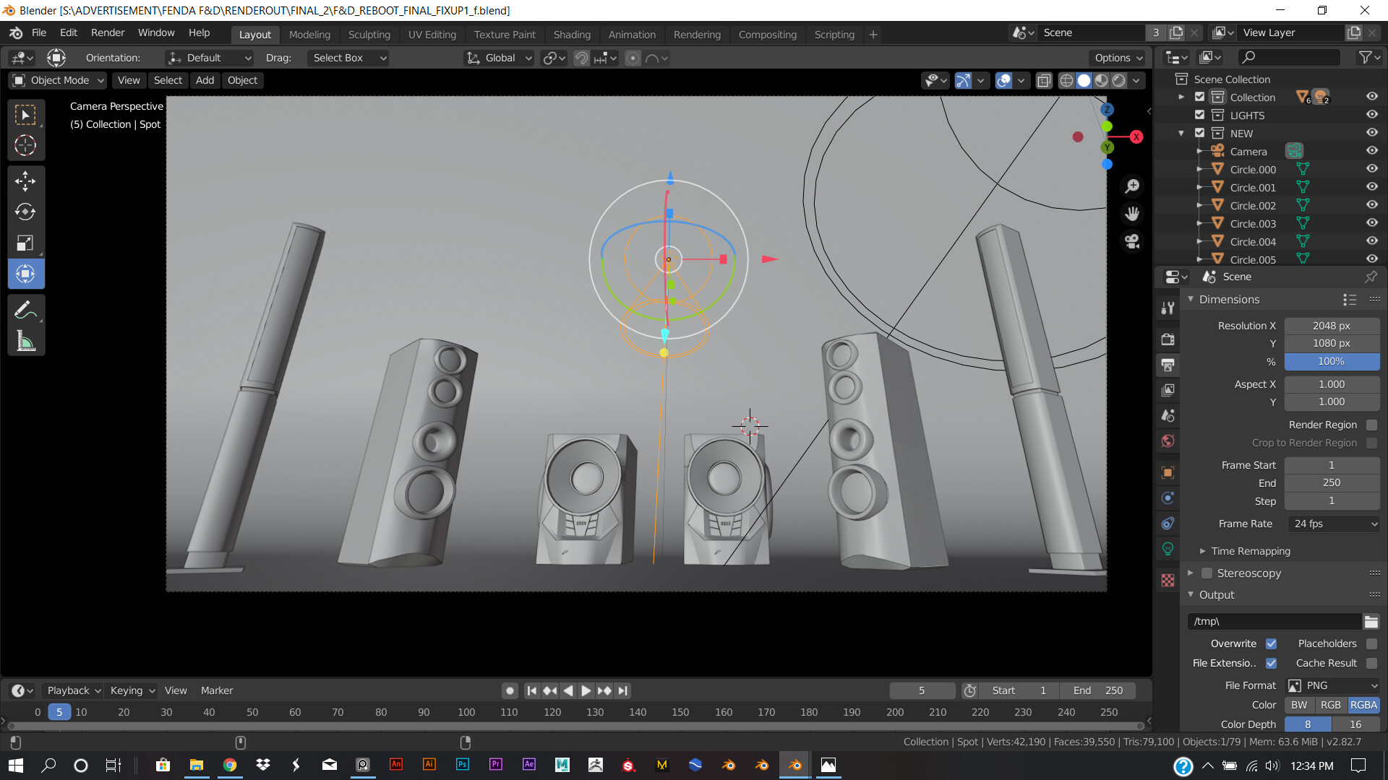This screenshot has height=780, width=1388.
Task: Open the Frame Rate dropdown
Action: (1334, 524)
